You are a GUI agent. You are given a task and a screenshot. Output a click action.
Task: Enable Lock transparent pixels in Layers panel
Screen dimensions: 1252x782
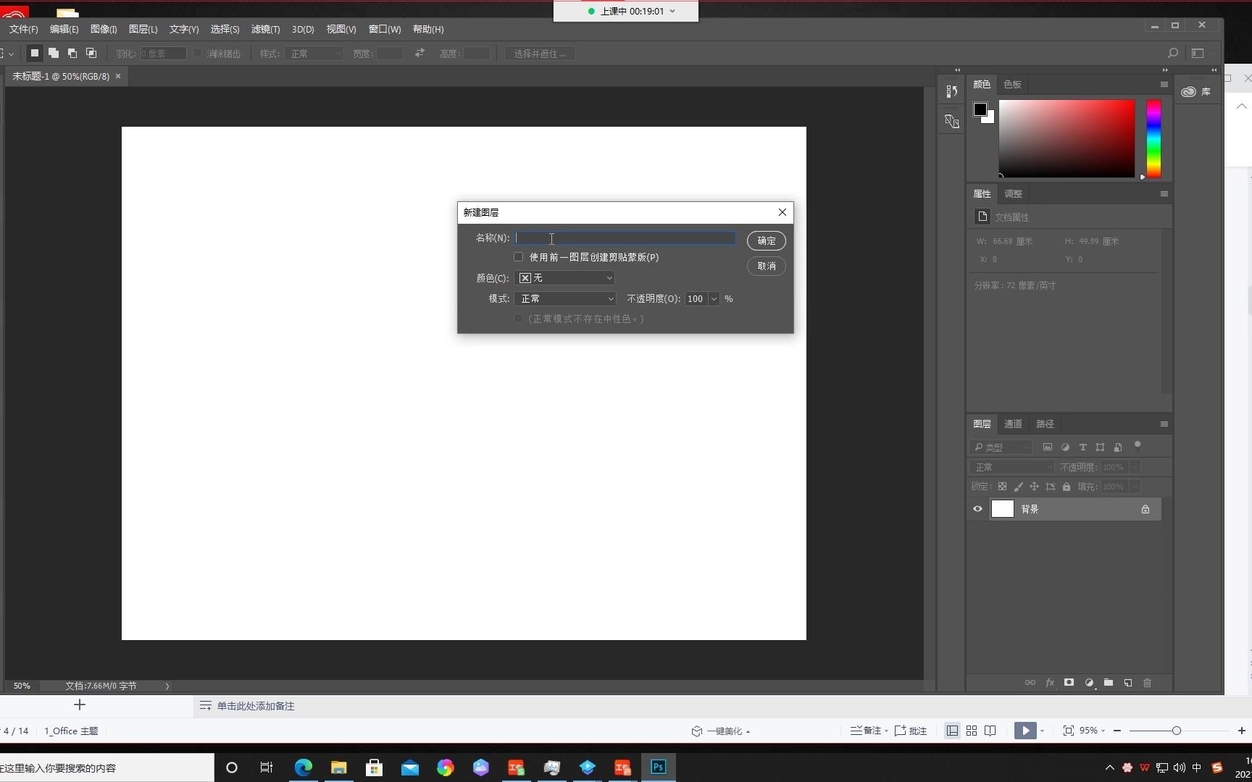pos(1002,486)
